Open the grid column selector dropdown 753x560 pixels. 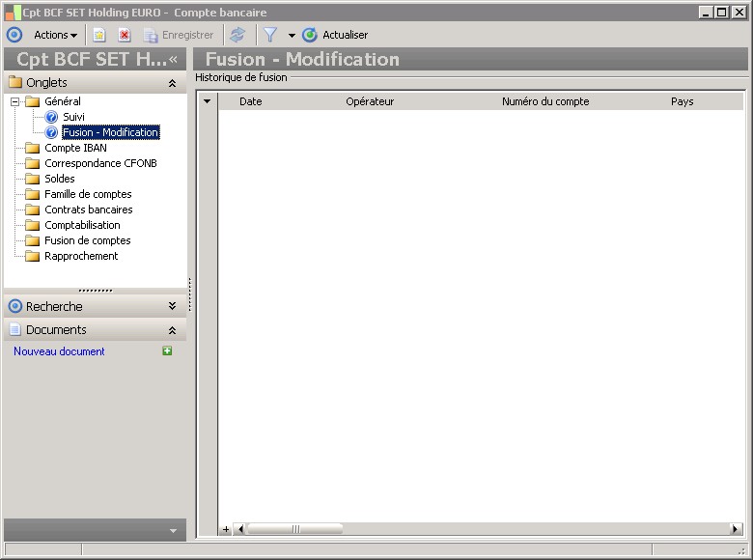(207, 101)
